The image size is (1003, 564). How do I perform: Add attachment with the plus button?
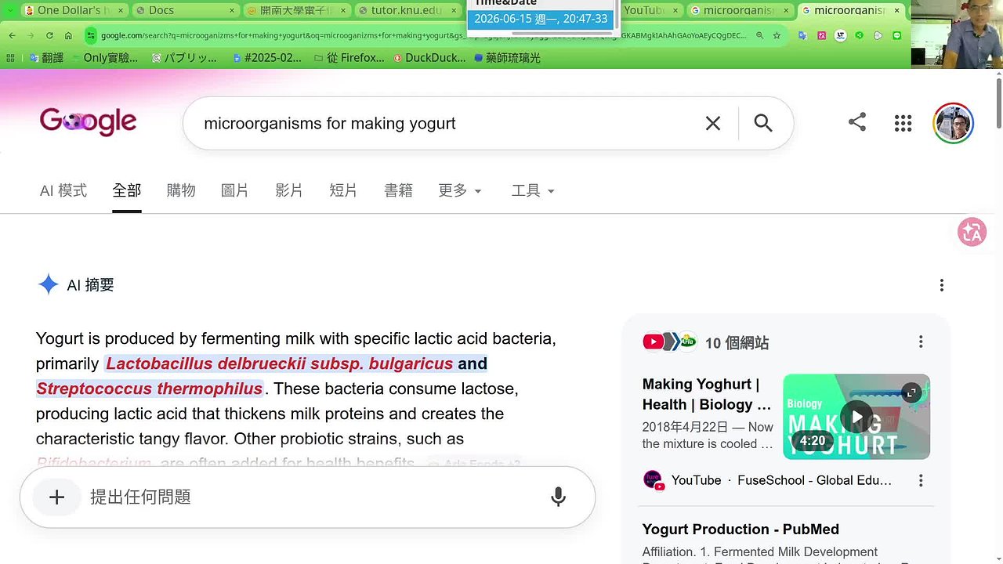coord(56,497)
